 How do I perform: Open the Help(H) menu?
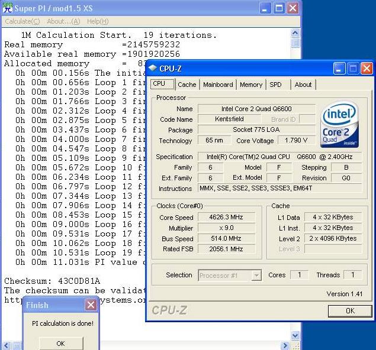click(x=98, y=21)
